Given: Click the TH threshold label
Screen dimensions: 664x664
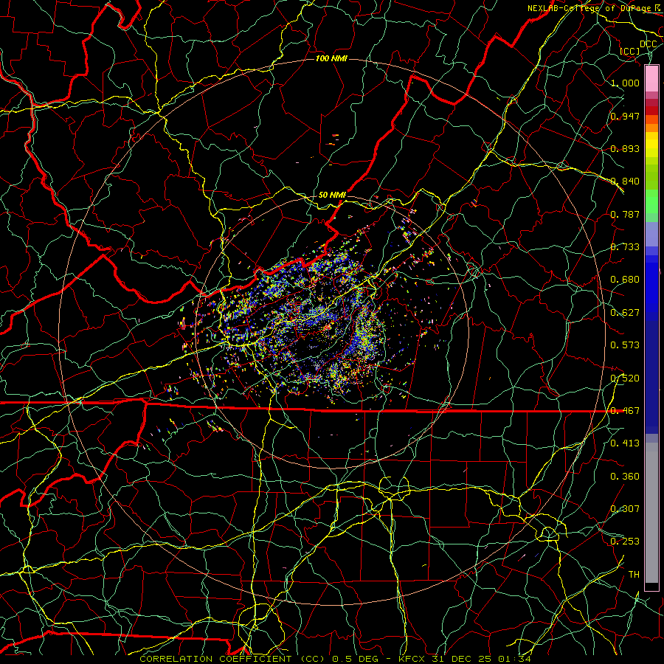Looking at the screenshot, I should pos(634,575).
